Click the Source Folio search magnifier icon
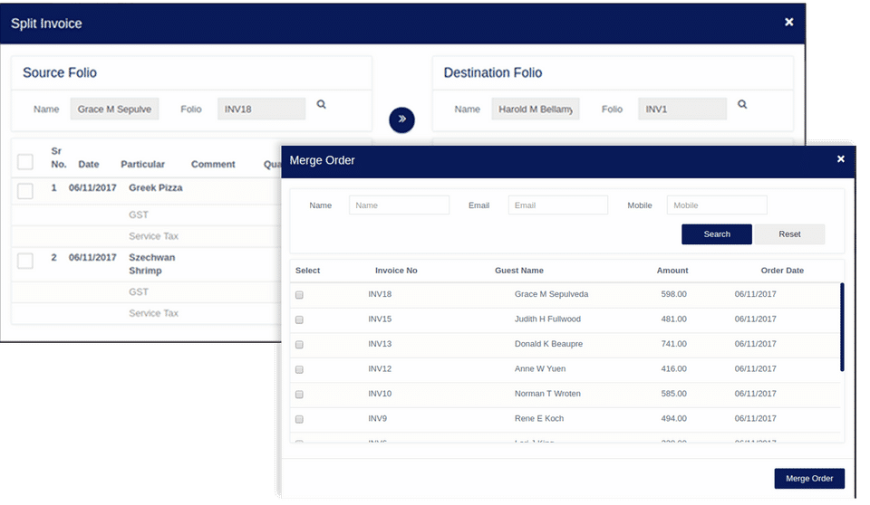870x505 pixels. [x=321, y=104]
